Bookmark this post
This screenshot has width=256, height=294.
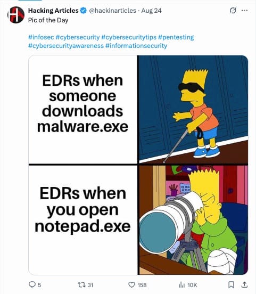coord(232,284)
